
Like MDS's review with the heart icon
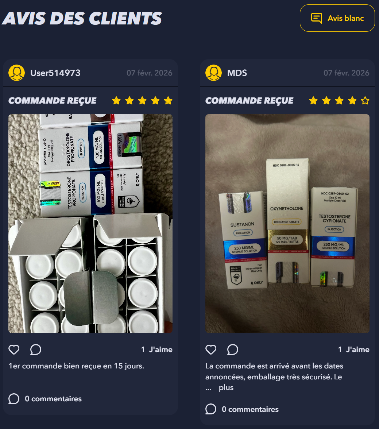tap(211, 349)
